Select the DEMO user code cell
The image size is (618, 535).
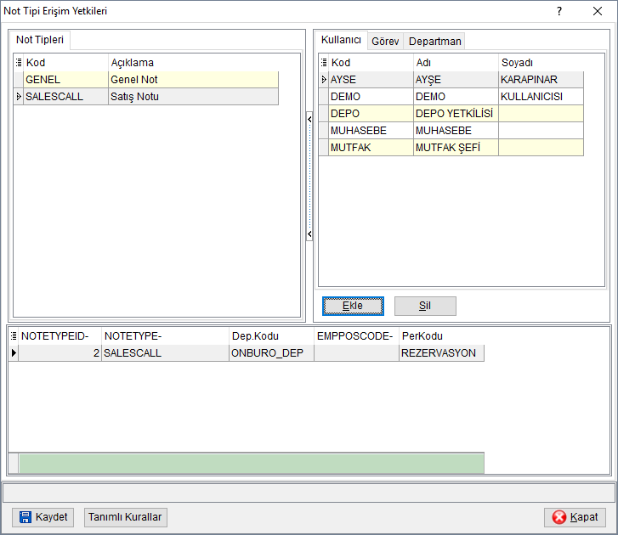(x=371, y=97)
